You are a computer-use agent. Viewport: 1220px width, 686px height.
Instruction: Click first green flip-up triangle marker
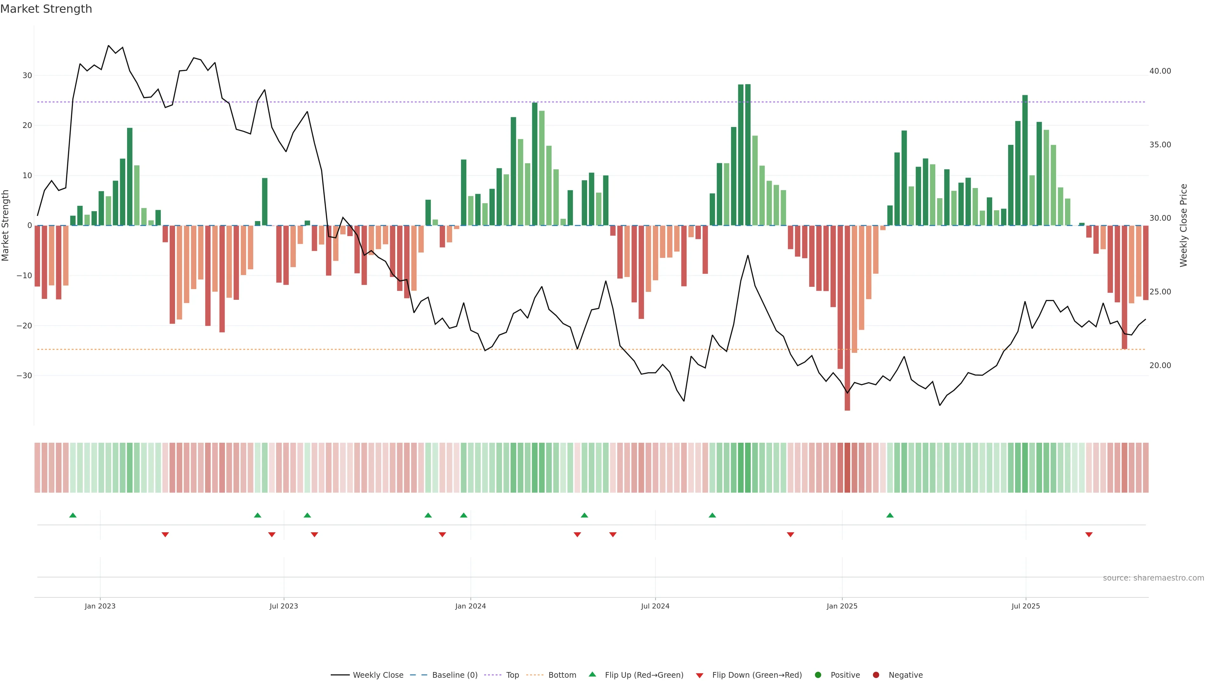coord(73,515)
